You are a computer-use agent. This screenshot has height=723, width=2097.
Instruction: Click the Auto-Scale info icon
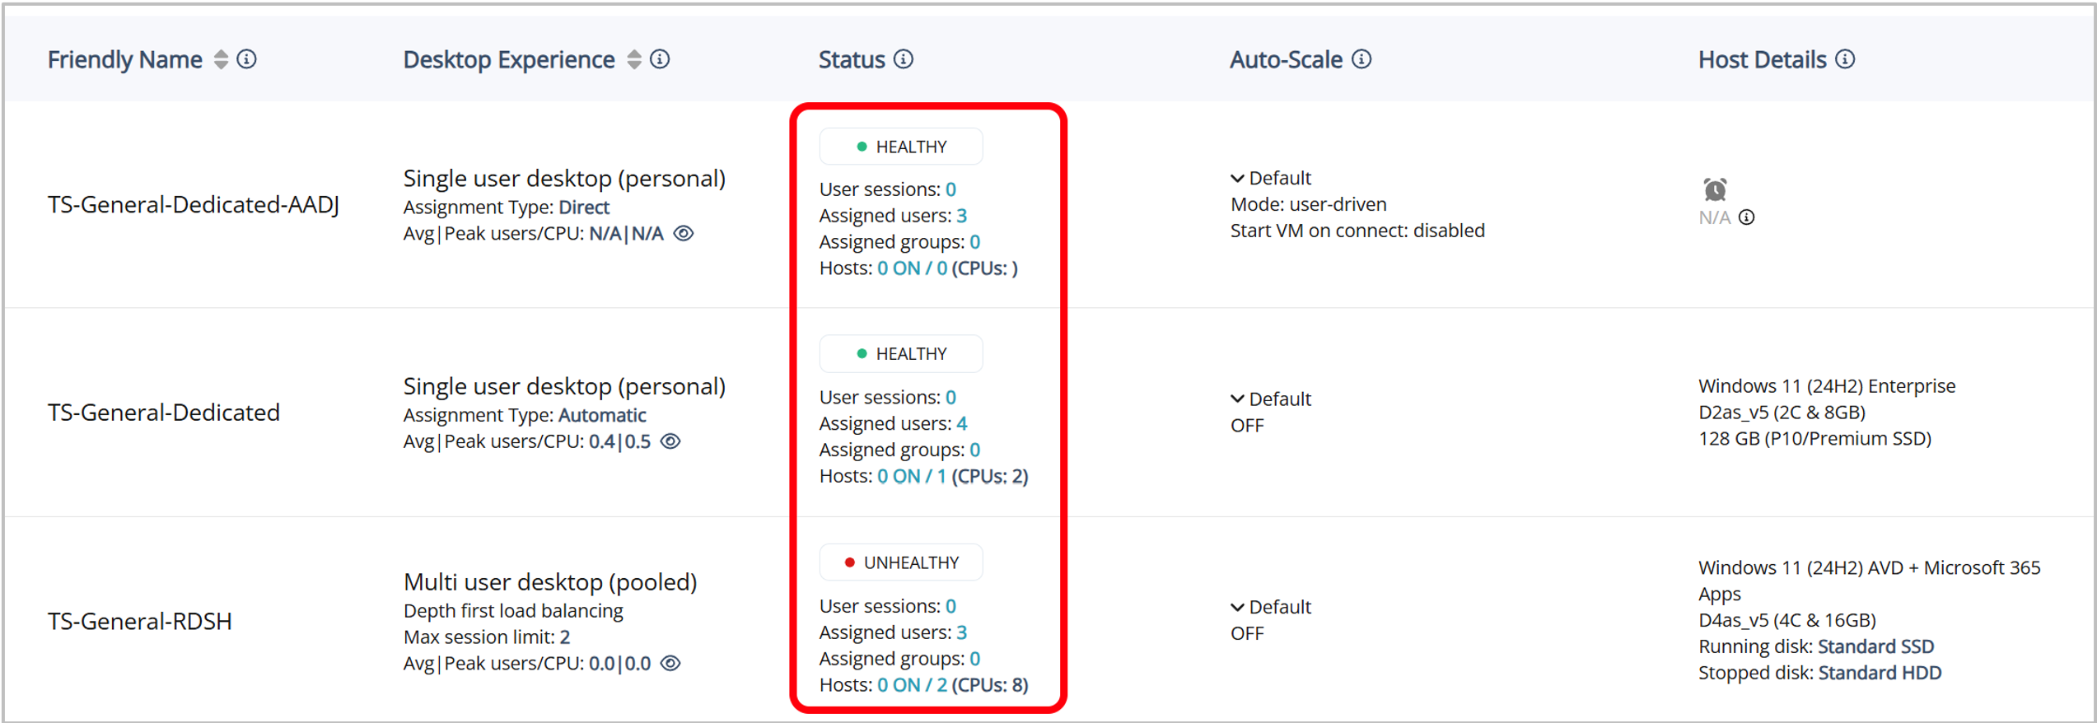1362,59
